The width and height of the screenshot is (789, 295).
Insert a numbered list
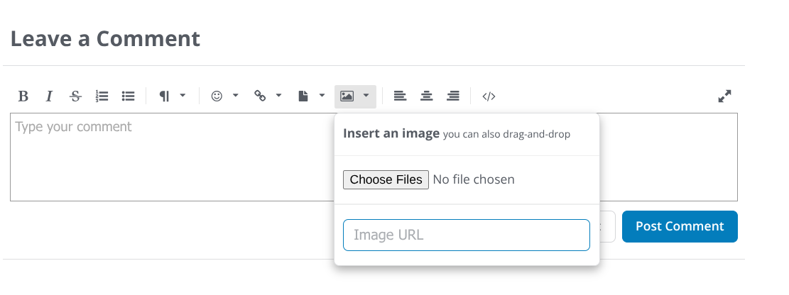click(102, 96)
